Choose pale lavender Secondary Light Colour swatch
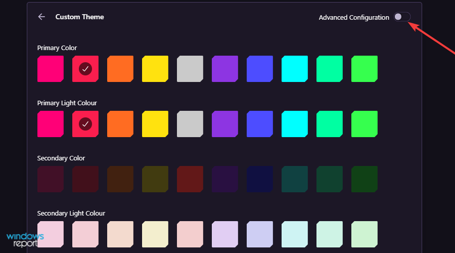455x253 pixels. (x=225, y=234)
